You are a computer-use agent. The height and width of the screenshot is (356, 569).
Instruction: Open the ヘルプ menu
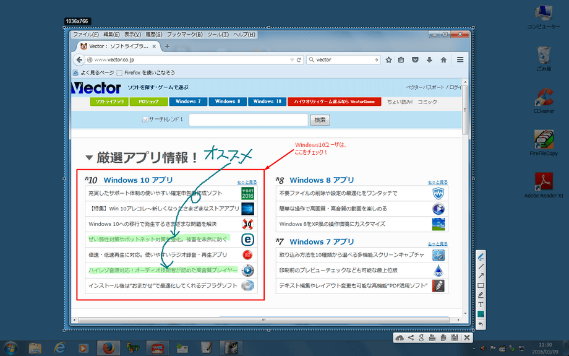[x=244, y=34]
